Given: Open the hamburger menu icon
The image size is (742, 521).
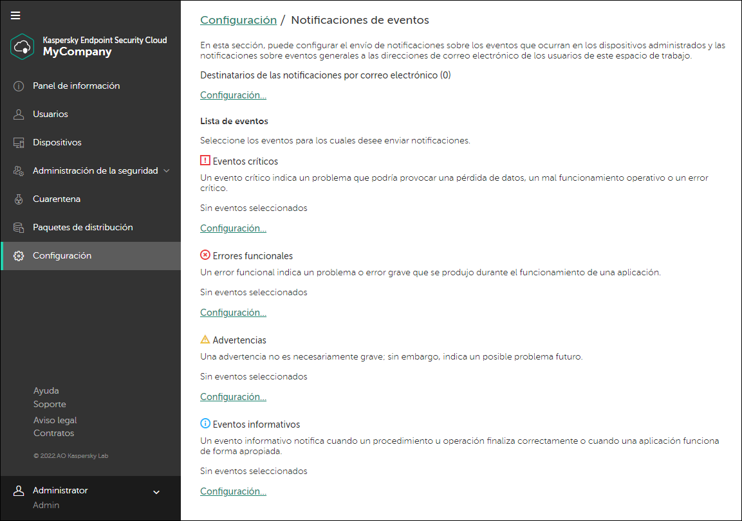Looking at the screenshot, I should pyautogui.click(x=15, y=15).
